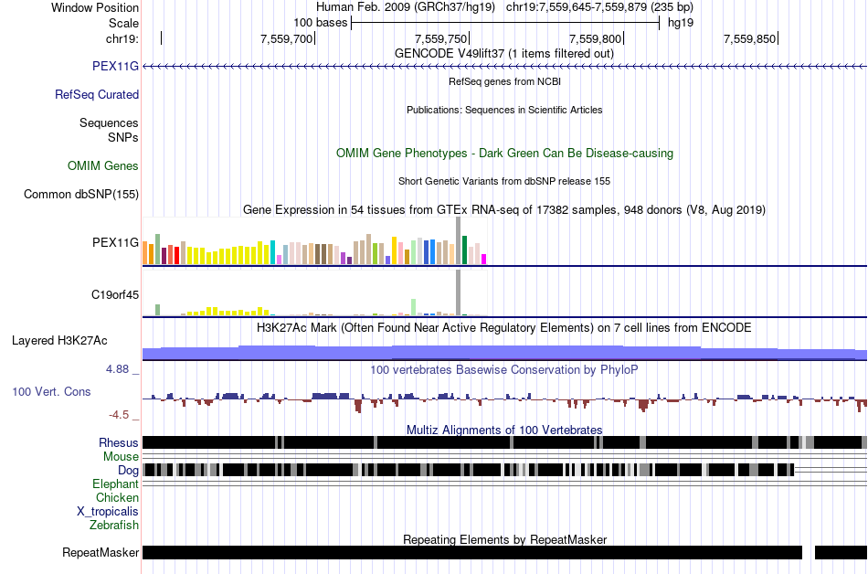Click the Sequences SNPs track label

tap(109, 130)
